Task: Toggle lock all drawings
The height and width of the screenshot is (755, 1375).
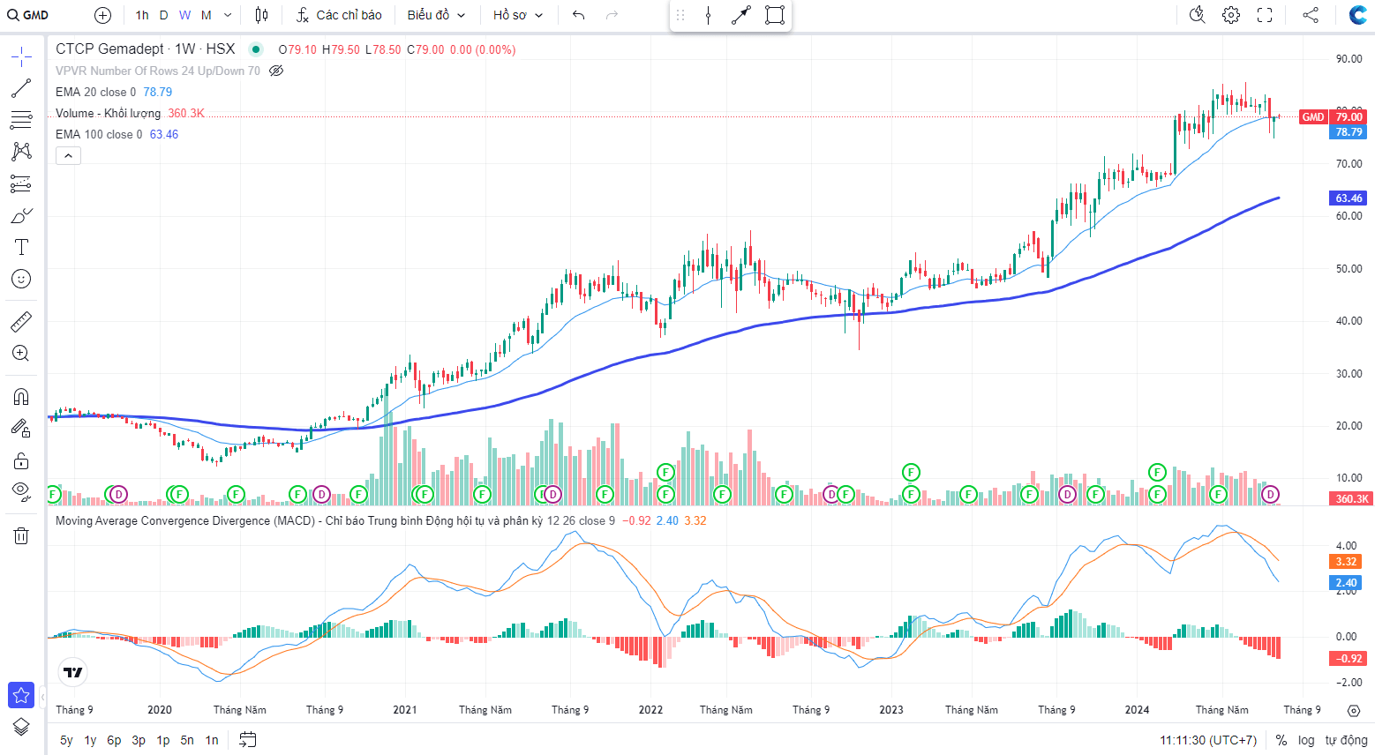Action: [x=21, y=460]
